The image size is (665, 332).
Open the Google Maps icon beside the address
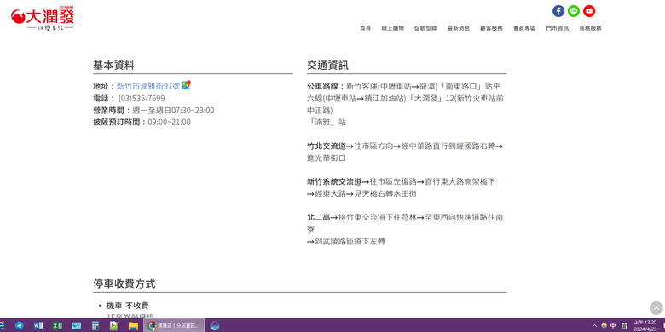click(x=186, y=85)
